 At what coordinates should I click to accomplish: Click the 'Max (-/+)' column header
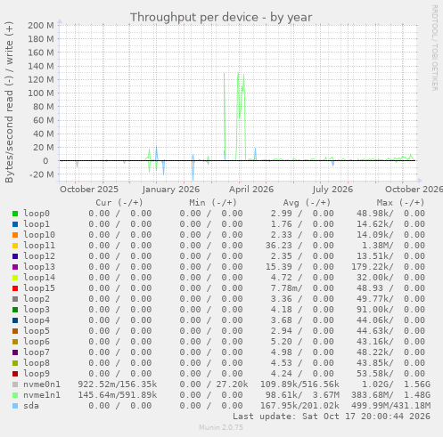pyautogui.click(x=401, y=203)
